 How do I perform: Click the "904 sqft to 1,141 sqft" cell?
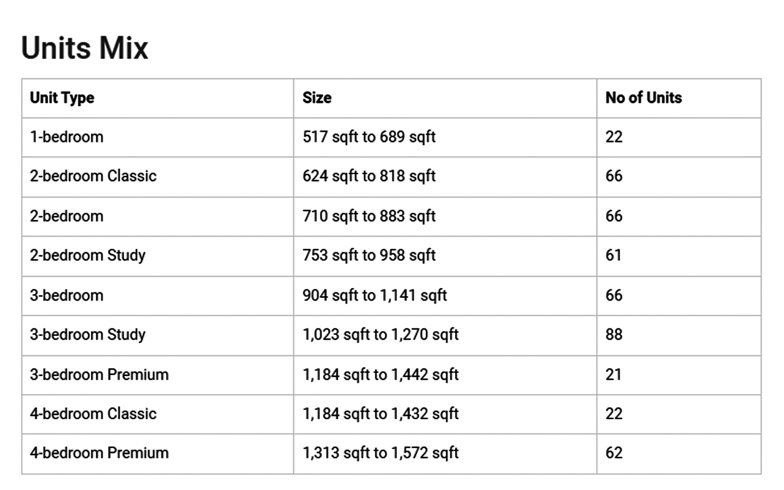tap(375, 296)
